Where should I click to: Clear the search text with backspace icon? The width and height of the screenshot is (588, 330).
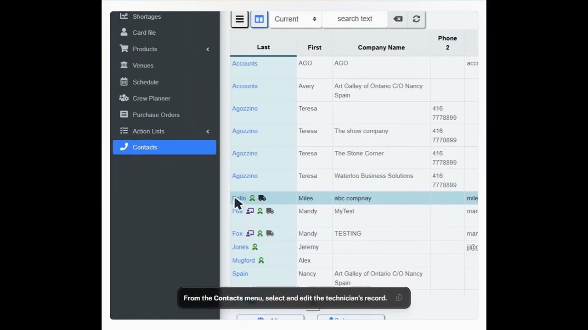pyautogui.click(x=398, y=19)
